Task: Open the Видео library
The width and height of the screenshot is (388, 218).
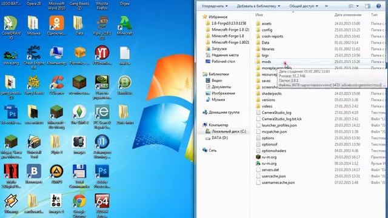Action: click(x=217, y=81)
